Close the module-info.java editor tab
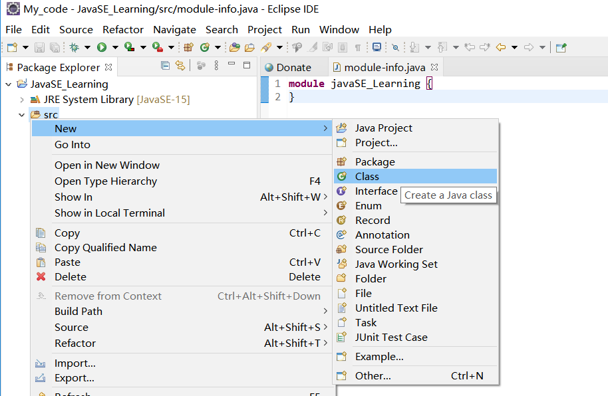 coord(434,67)
